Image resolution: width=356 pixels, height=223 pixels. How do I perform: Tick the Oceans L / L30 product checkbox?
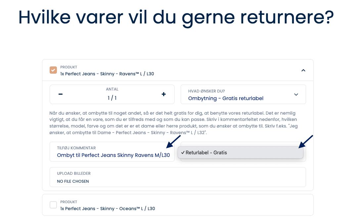(x=53, y=205)
